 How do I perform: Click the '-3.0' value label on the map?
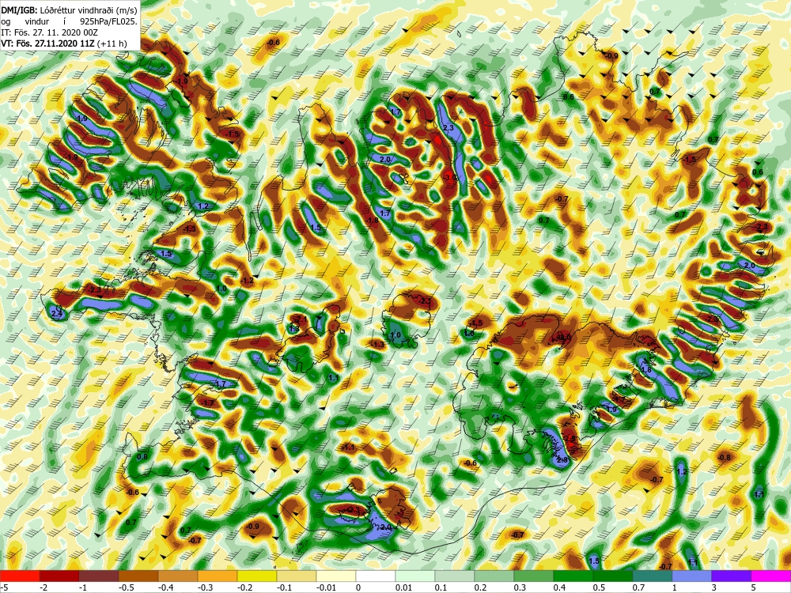(x=450, y=177)
